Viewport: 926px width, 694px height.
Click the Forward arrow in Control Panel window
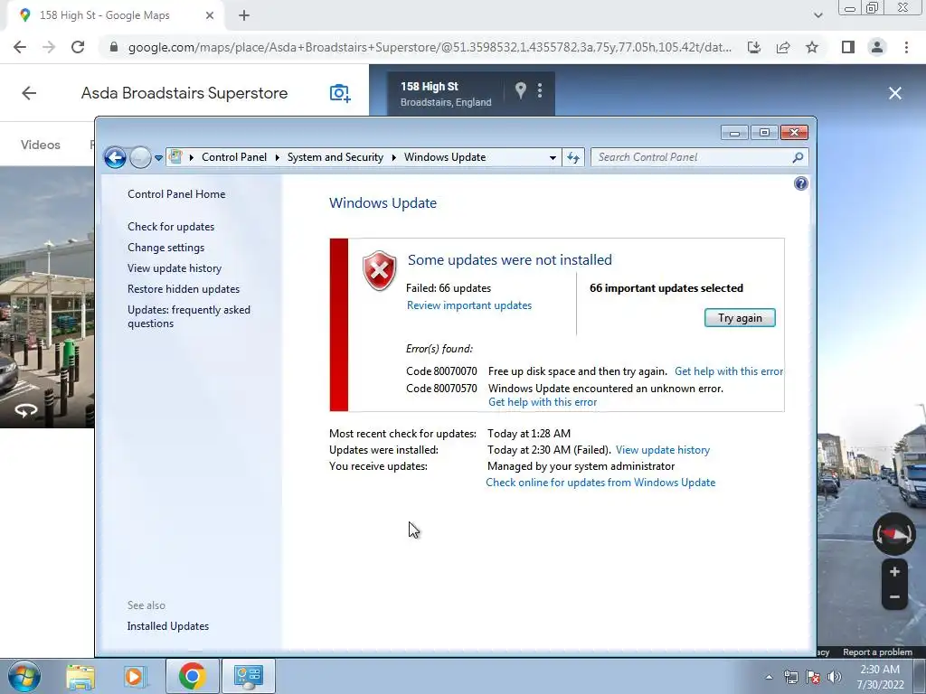[140, 157]
